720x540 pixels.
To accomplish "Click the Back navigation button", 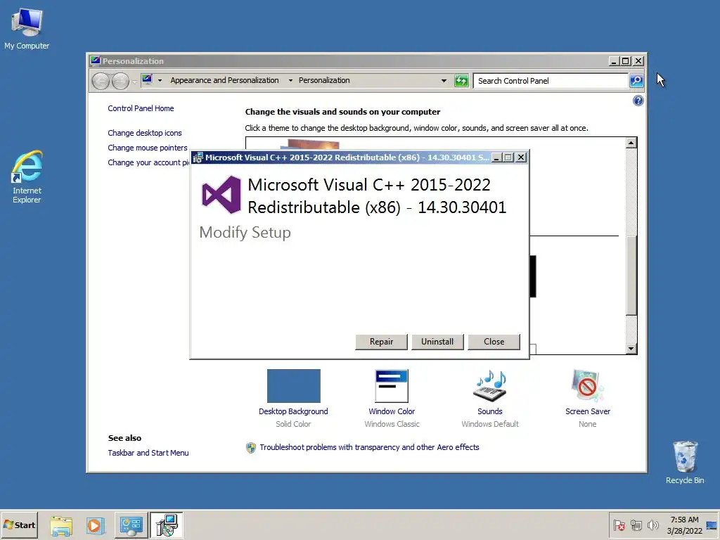I will click(x=101, y=82).
